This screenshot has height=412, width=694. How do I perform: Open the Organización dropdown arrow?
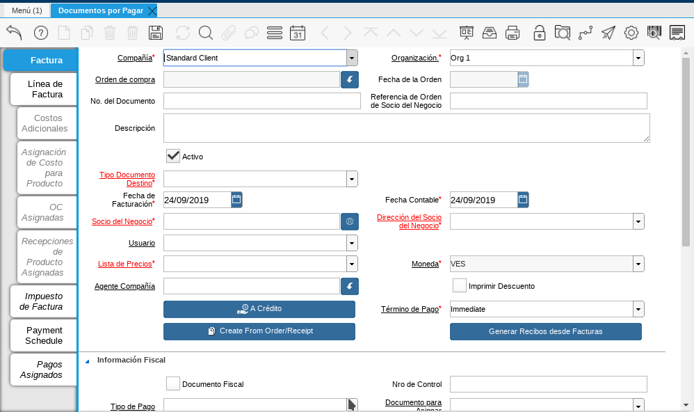[638, 58]
